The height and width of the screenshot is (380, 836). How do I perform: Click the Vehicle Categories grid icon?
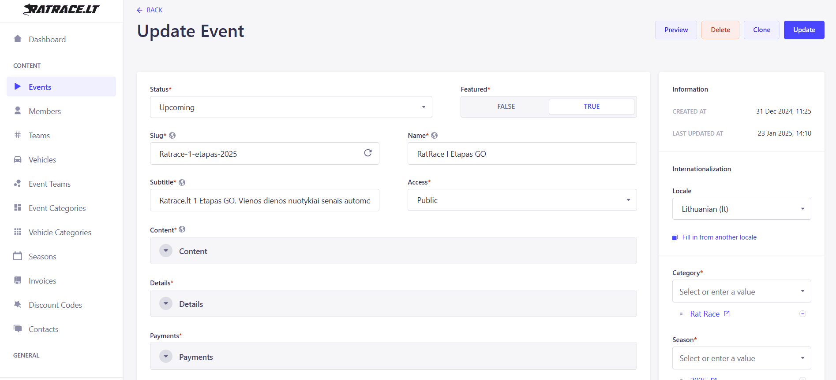click(x=18, y=232)
